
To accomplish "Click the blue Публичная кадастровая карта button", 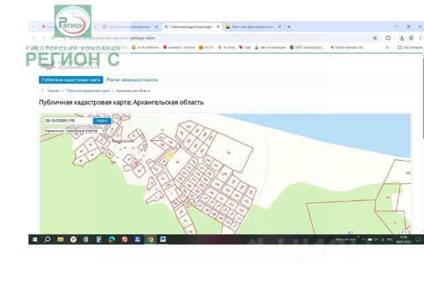I will click(x=71, y=80).
